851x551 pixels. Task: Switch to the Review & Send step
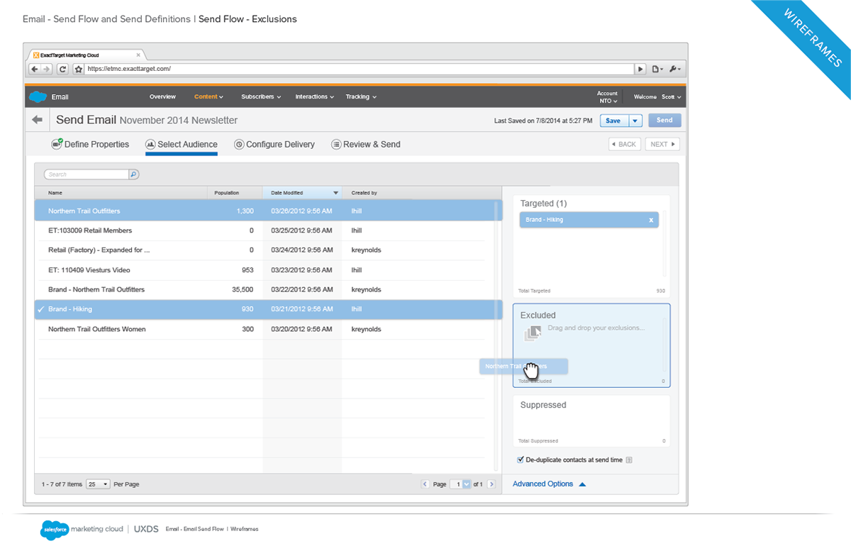[x=366, y=145]
